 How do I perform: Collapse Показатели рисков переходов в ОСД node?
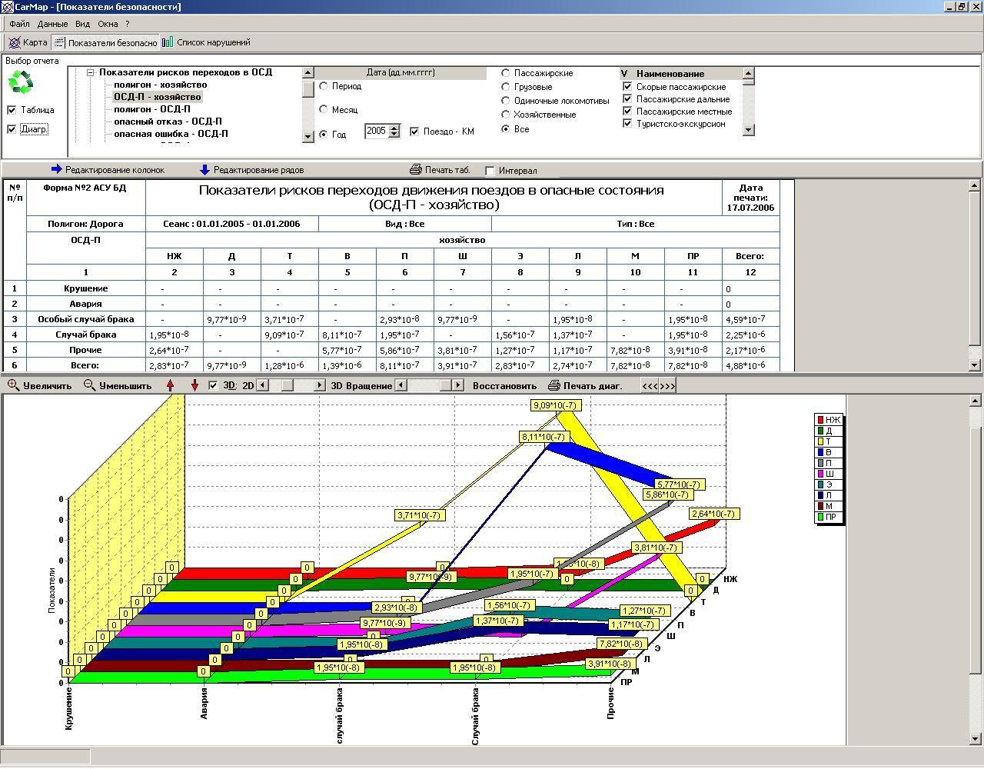point(90,72)
